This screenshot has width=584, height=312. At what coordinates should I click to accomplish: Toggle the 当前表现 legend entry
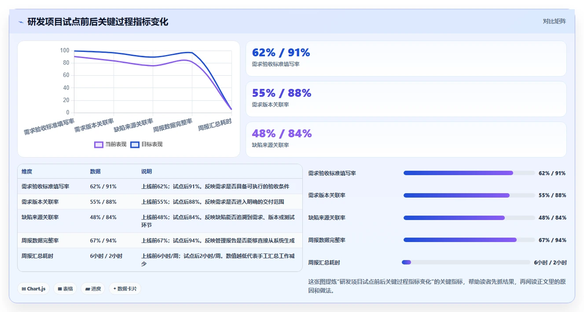pyautogui.click(x=110, y=144)
